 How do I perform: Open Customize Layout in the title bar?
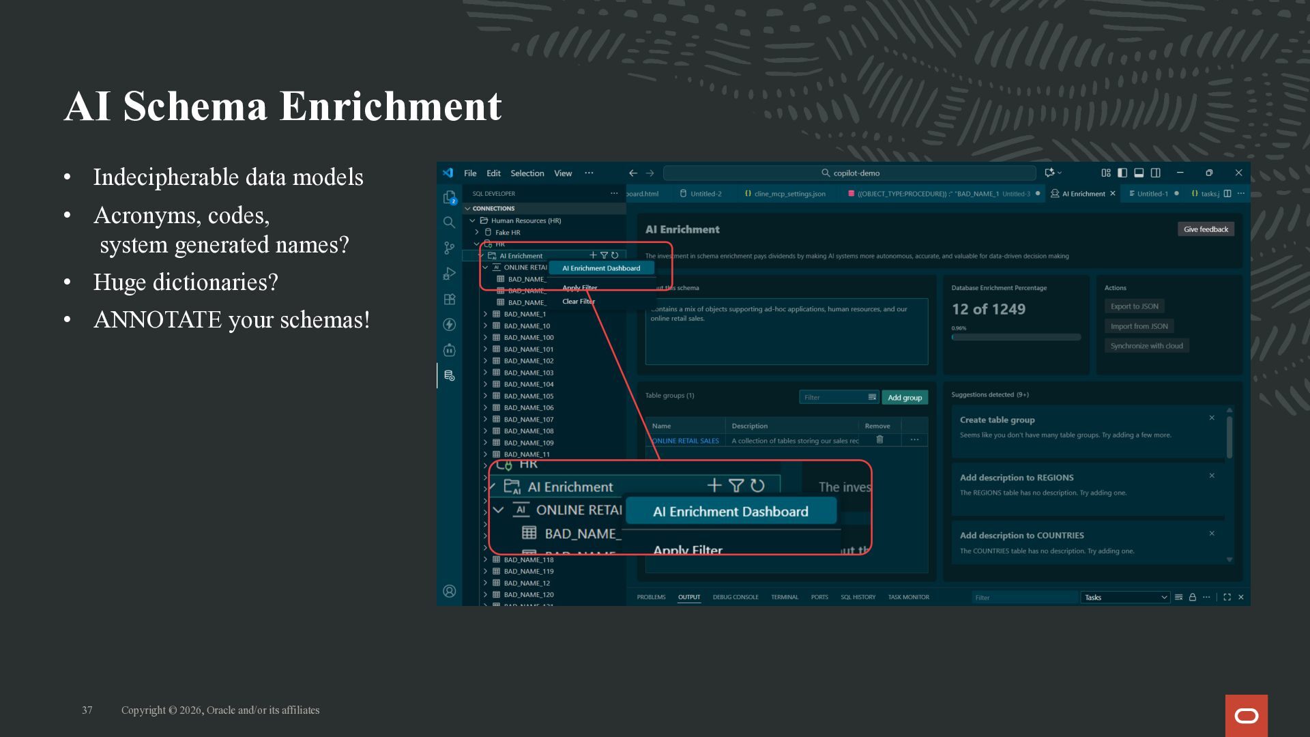(1106, 173)
